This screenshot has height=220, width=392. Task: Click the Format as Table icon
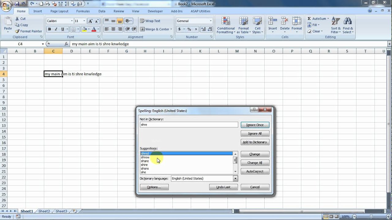point(244,22)
